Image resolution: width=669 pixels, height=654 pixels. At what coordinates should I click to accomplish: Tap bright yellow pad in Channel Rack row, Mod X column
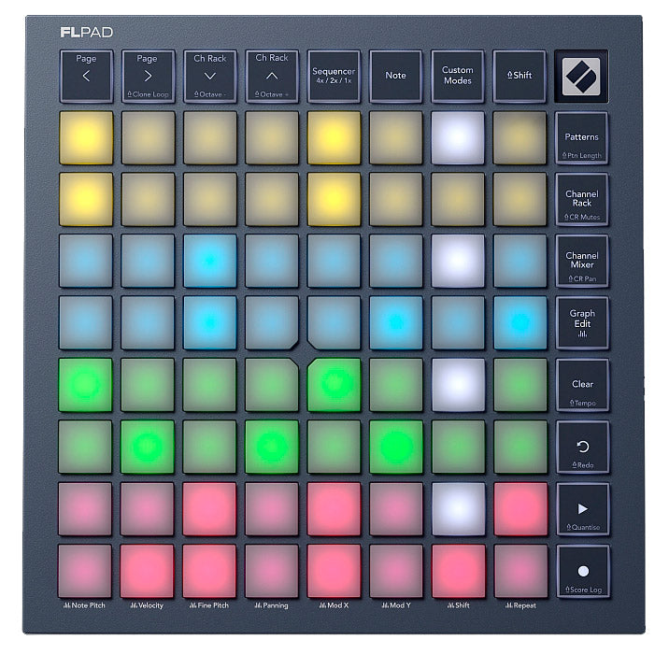334,199
